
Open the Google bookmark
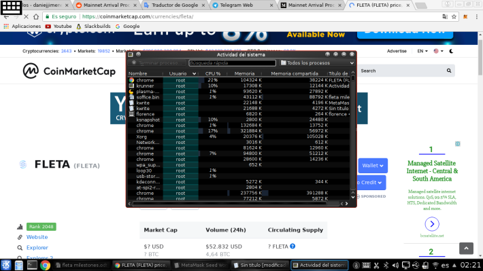pyautogui.click(x=127, y=26)
